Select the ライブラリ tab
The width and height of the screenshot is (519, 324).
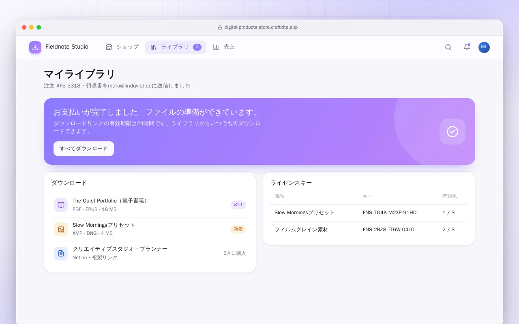[176, 47]
